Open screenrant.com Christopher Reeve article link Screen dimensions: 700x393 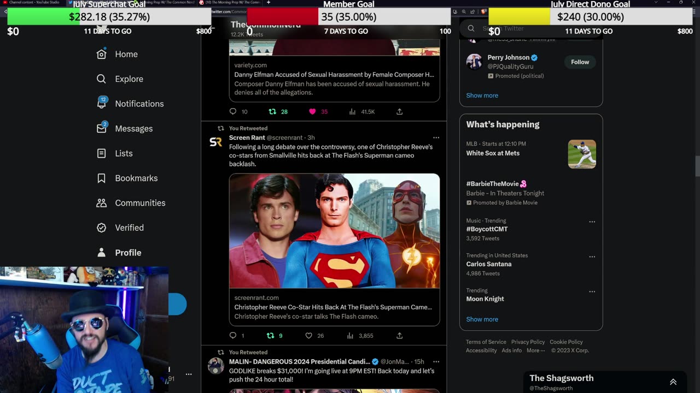[x=334, y=307]
